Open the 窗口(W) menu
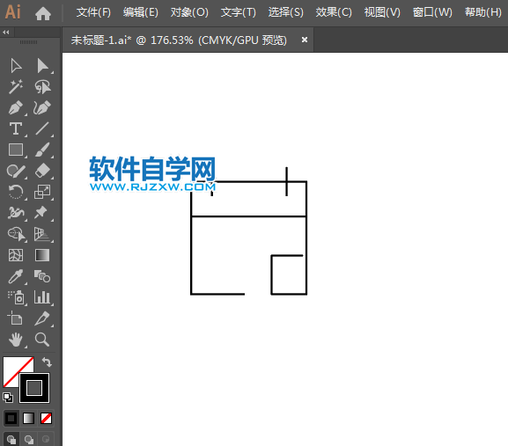508x446 pixels. [432, 12]
